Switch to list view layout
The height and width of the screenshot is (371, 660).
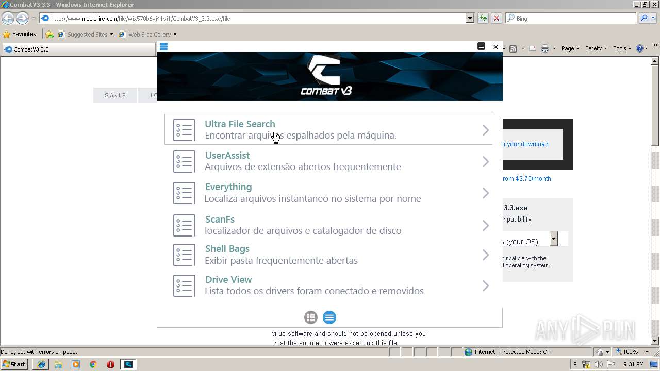click(x=329, y=317)
